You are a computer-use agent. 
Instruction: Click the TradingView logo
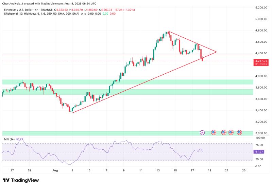[21, 180]
